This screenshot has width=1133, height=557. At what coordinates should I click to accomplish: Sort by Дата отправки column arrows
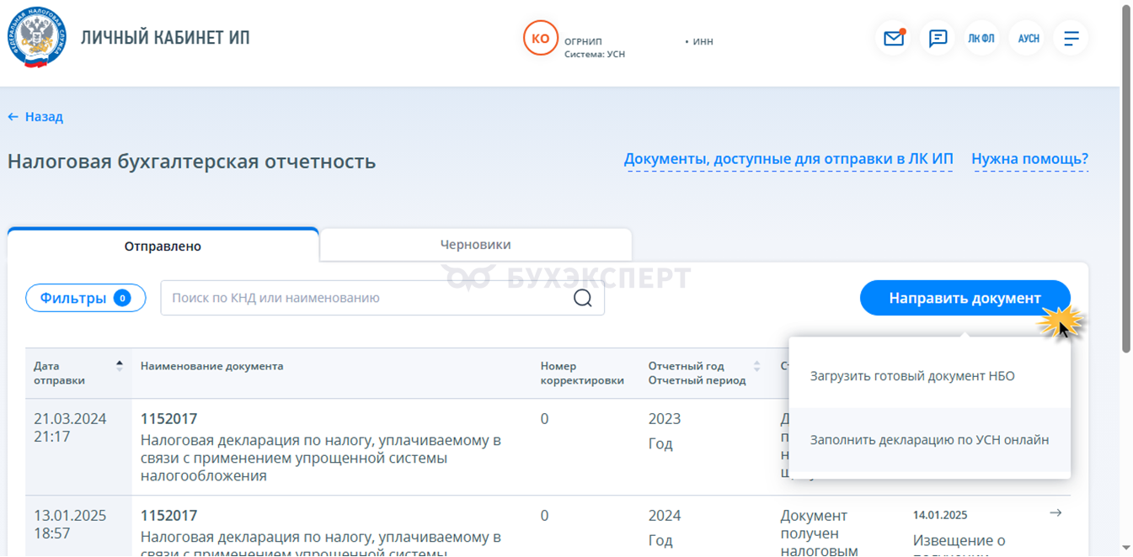(x=120, y=366)
